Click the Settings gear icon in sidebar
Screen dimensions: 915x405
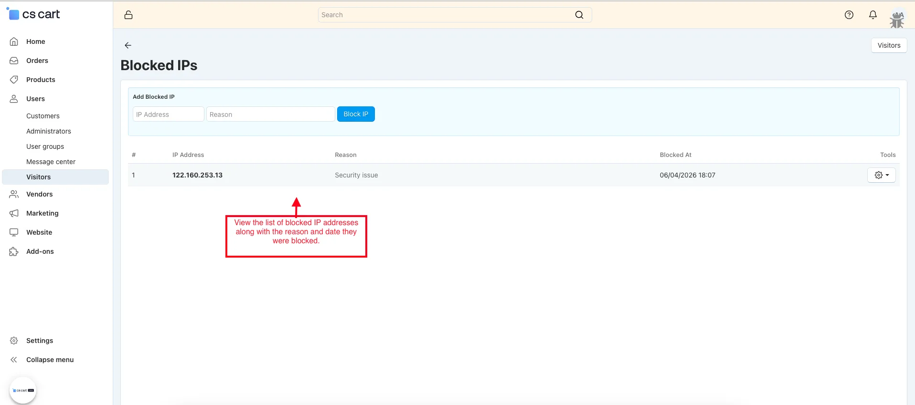coord(14,341)
